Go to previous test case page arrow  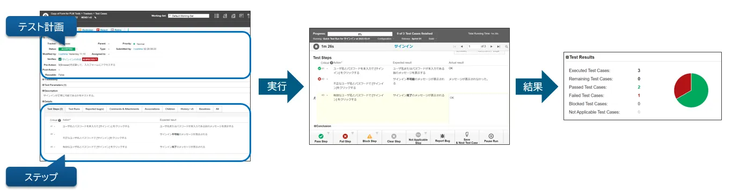[462, 46]
